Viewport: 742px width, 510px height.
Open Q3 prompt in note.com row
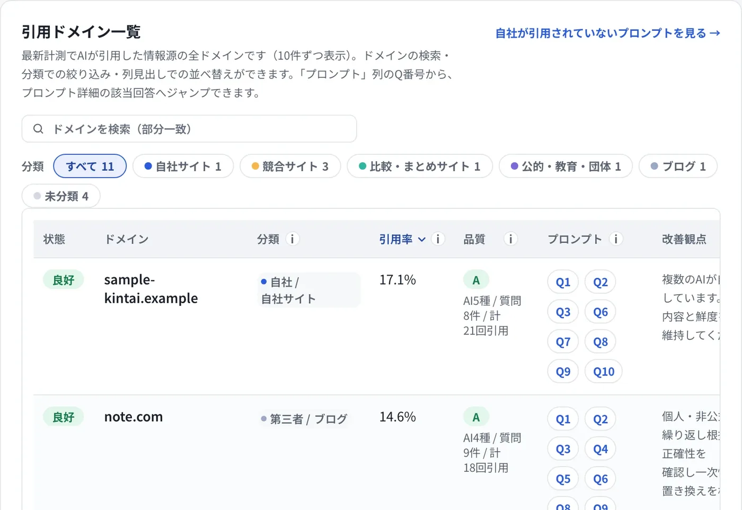pyautogui.click(x=563, y=449)
